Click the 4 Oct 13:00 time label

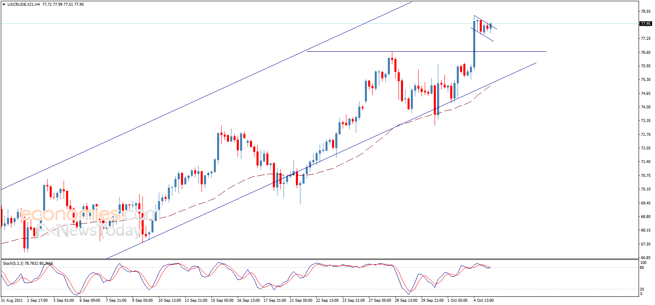coord(483,300)
